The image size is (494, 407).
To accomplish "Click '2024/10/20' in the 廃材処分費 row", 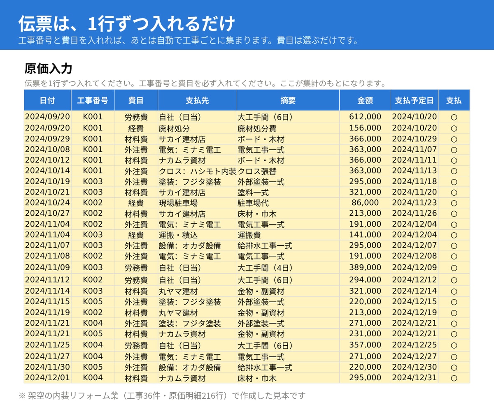I will pyautogui.click(x=414, y=128).
